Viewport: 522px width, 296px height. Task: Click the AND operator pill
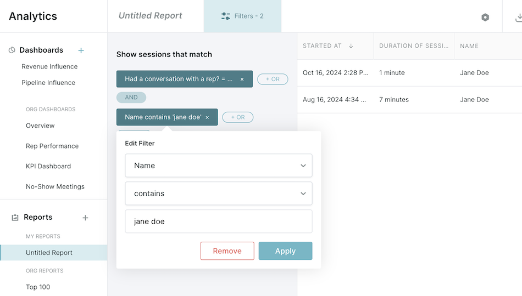tap(131, 98)
